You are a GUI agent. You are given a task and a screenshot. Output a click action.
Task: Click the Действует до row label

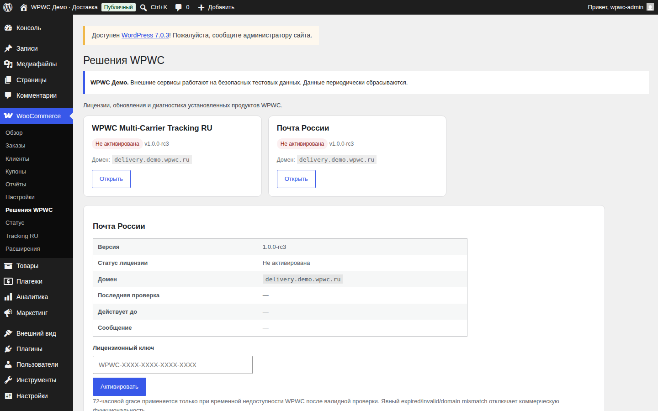tap(117, 312)
